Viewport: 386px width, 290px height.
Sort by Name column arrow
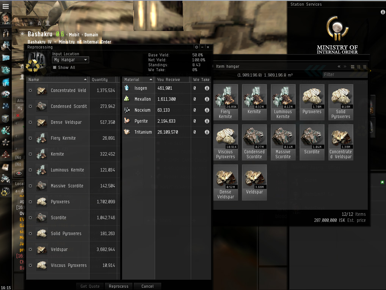(x=85, y=80)
